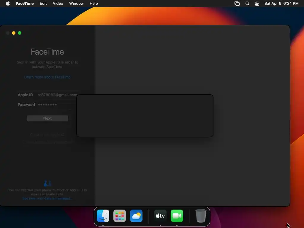Open the Window menu
Image resolution: width=304 pixels, height=228 pixels.
click(76, 3)
